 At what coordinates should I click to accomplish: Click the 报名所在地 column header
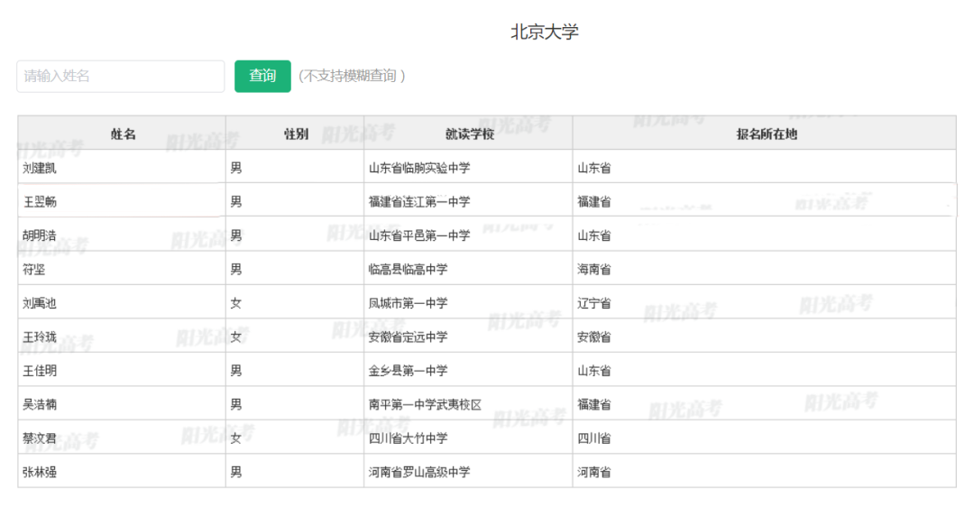(766, 134)
